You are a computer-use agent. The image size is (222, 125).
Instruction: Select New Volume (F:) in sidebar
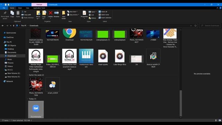coord(14,77)
